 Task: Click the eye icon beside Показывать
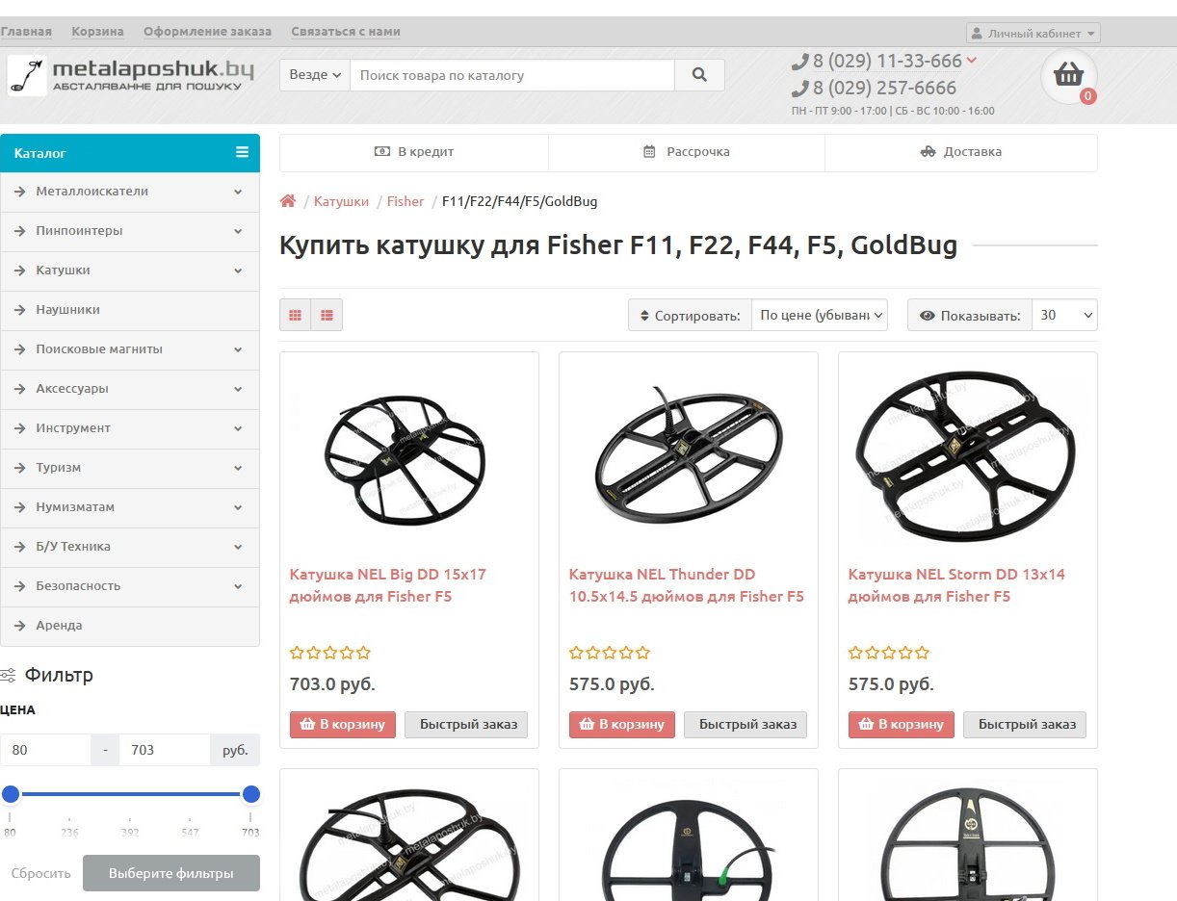(928, 316)
